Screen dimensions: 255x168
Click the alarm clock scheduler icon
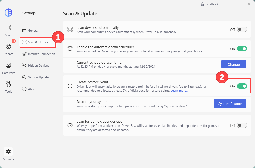(70, 48)
